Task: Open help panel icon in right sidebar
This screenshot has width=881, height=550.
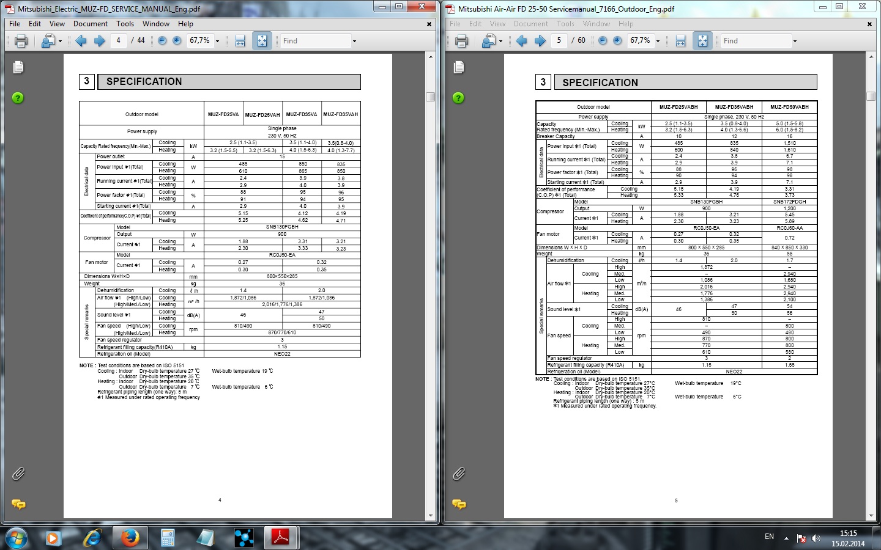Action: click(x=459, y=98)
